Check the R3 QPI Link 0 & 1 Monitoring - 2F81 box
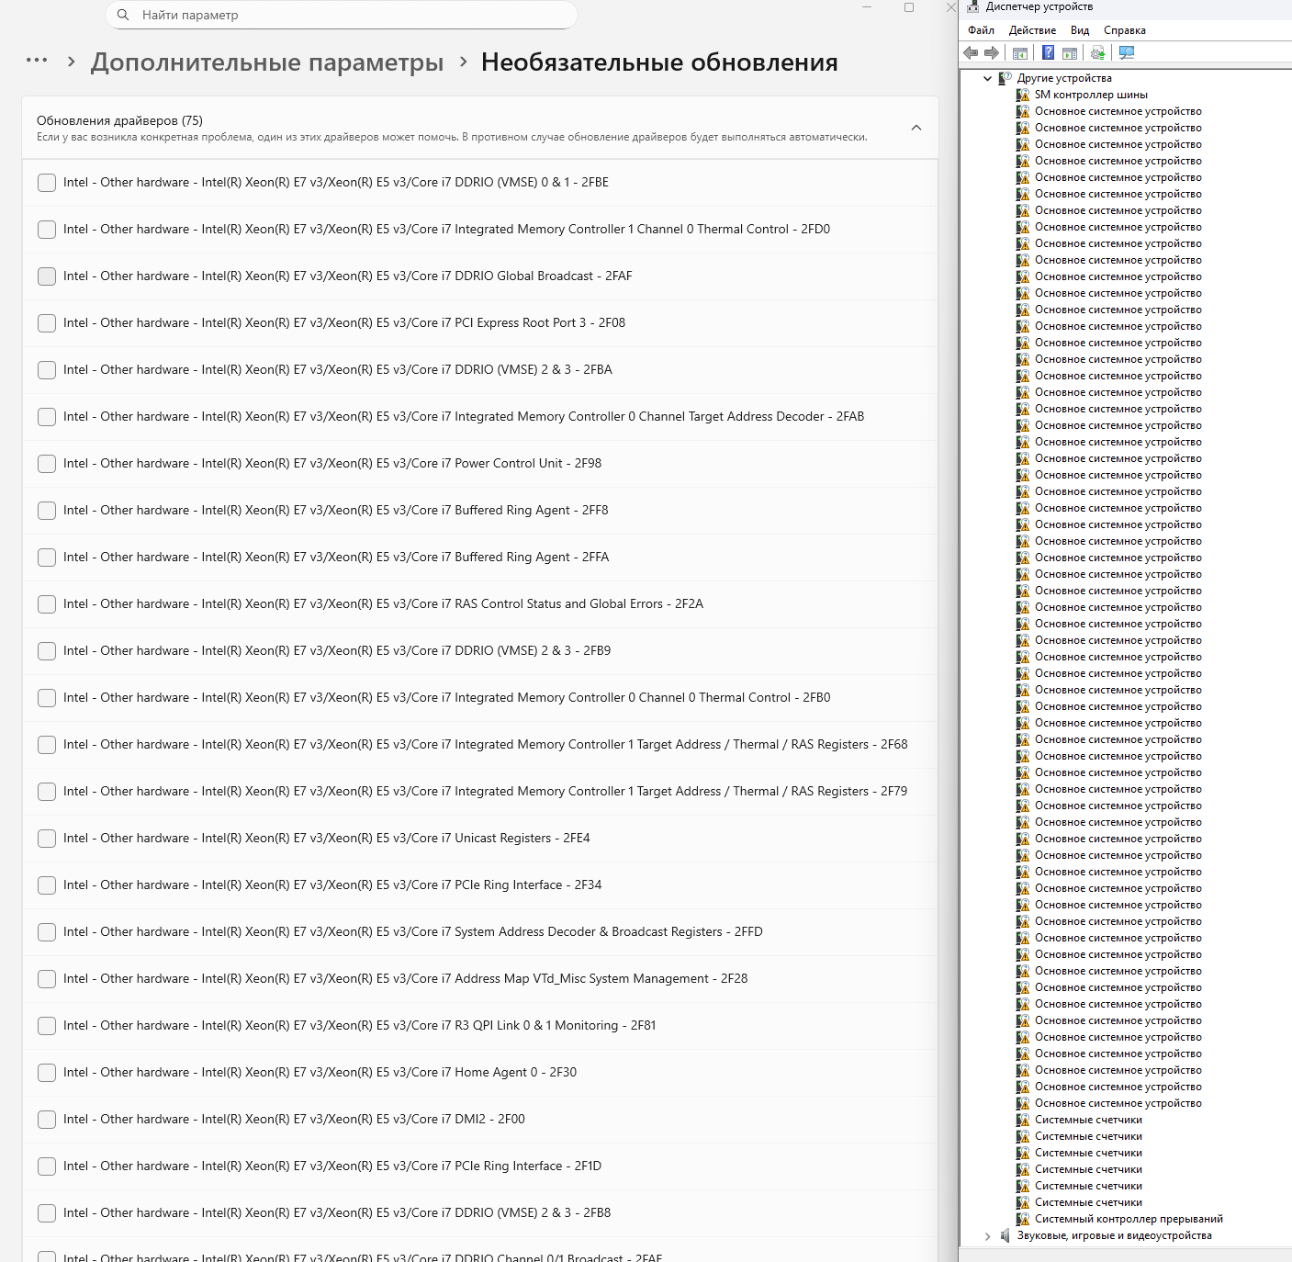 pyautogui.click(x=47, y=1026)
